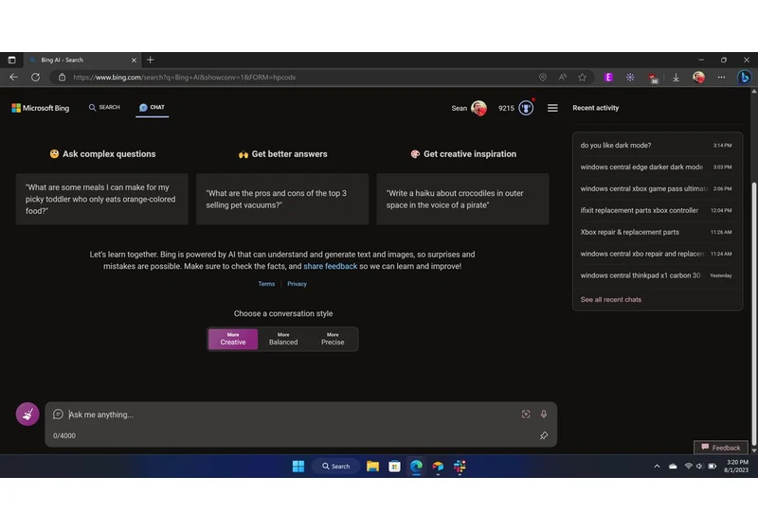Open the visual search image icon

(526, 414)
